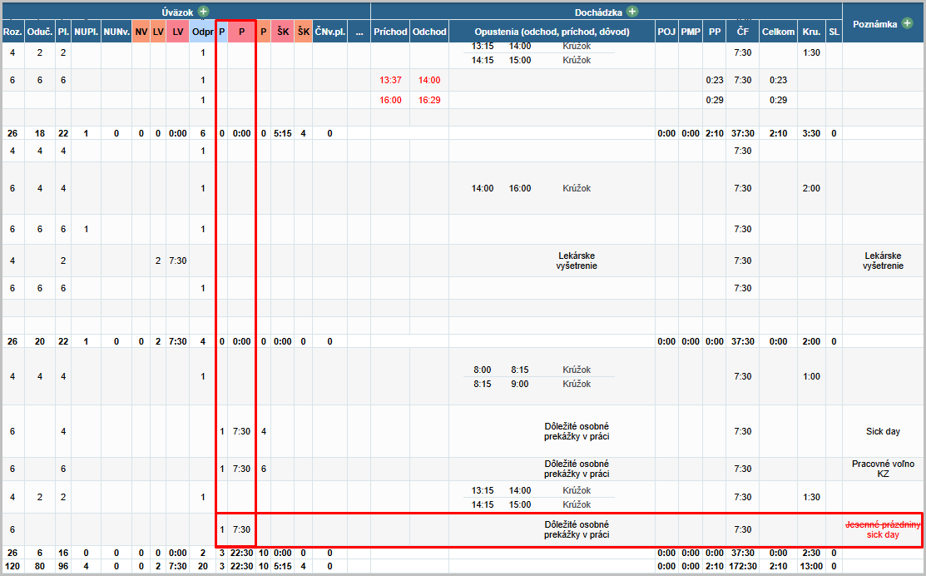Click the NUPl. column header
This screenshot has height=576, width=926.
click(x=86, y=32)
